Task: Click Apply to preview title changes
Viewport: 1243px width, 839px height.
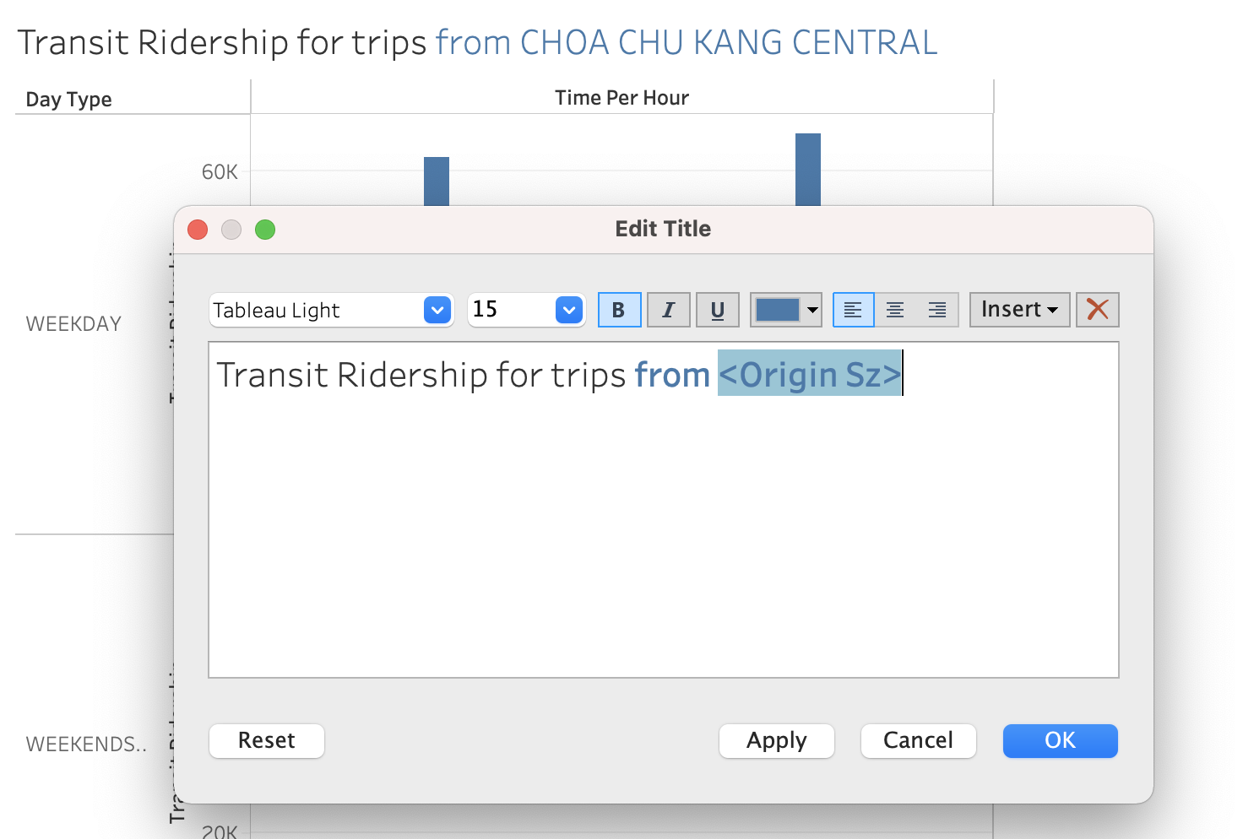Action: [x=776, y=741]
